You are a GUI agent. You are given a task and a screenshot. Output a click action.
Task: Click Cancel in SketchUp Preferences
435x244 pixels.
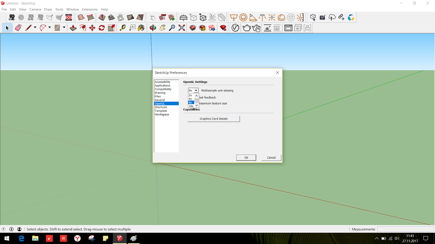271,158
